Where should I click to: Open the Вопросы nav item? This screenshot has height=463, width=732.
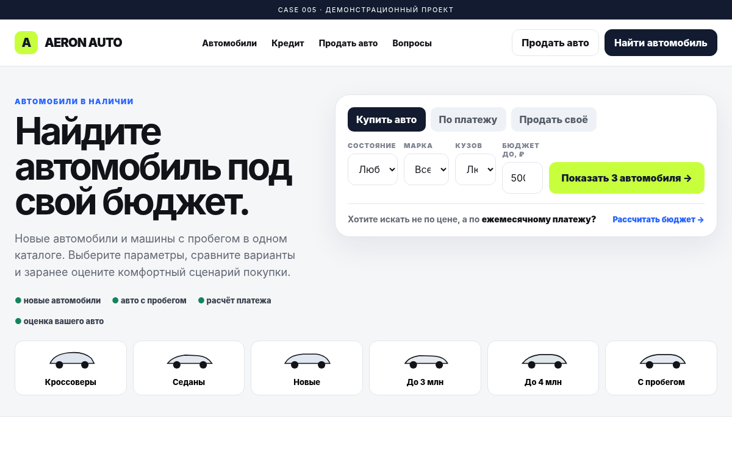(412, 43)
